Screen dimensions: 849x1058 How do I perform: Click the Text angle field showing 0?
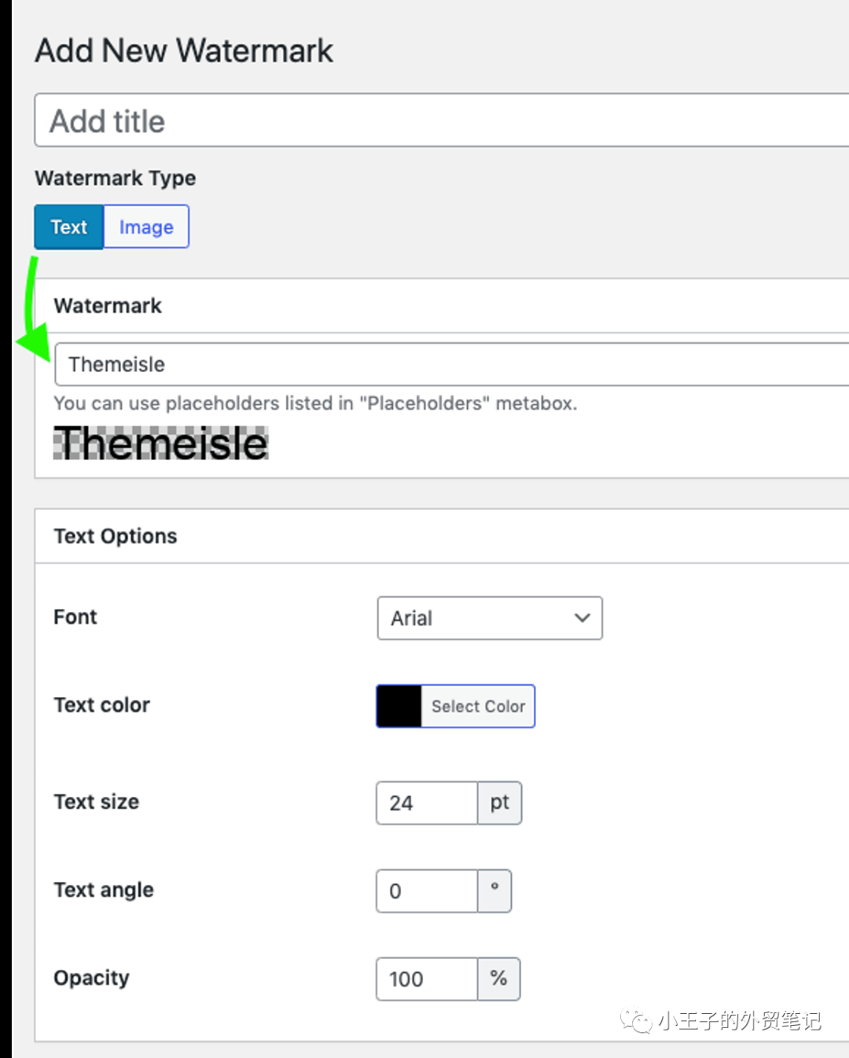(x=427, y=891)
